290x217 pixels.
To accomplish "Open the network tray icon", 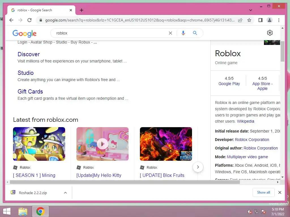I will pos(257,212).
